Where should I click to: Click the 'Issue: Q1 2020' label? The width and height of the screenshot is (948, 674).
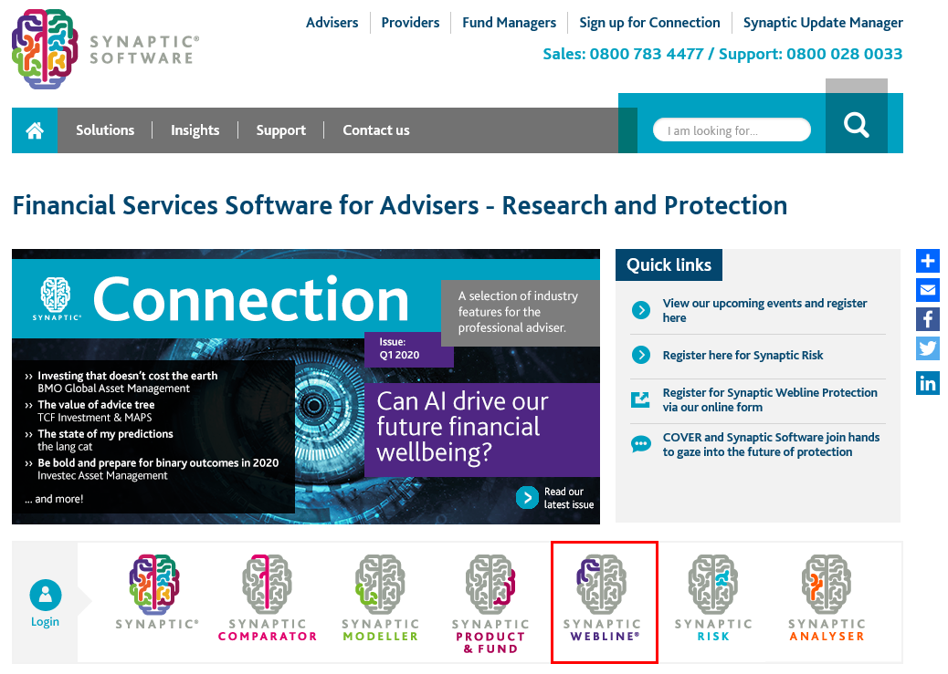click(x=399, y=348)
